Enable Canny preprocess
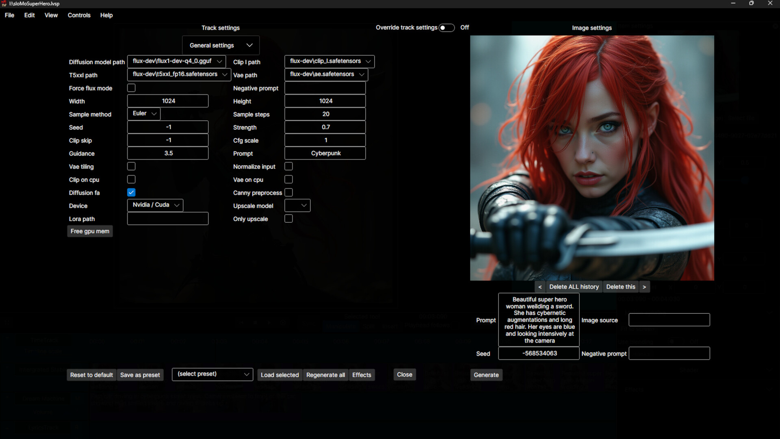This screenshot has width=780, height=439. (289, 193)
